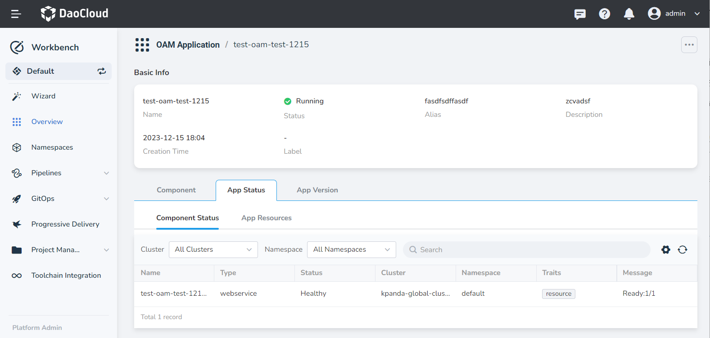Click the help question mark icon

[604, 14]
